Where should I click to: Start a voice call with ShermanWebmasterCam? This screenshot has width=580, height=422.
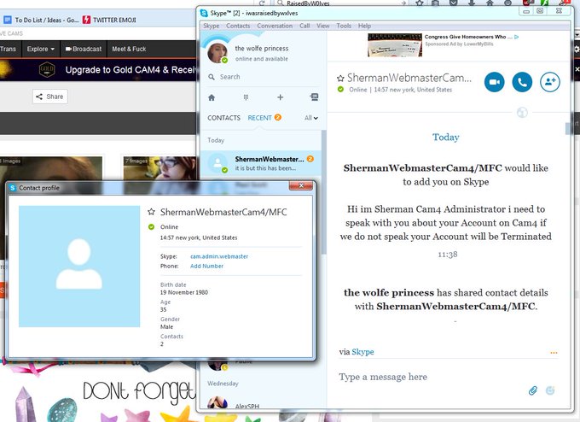pos(522,82)
